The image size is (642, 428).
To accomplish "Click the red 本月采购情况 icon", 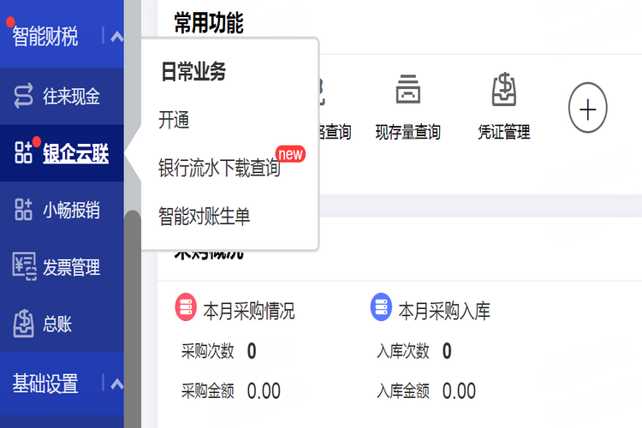I will pos(186,307).
